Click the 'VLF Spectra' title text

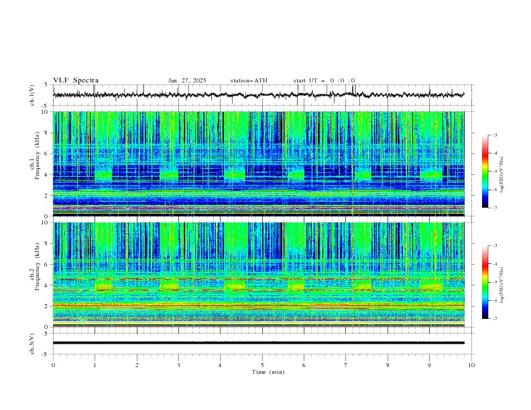pos(76,80)
